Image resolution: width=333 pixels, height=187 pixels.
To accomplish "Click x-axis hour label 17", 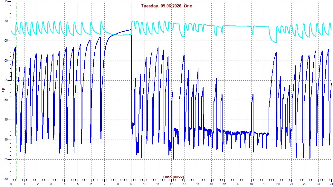I will (238, 184).
